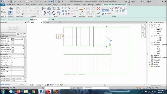Viewport: 167px width, 94px height.
Task: Select the Pick Lines draw tool
Action: pos(124,11)
